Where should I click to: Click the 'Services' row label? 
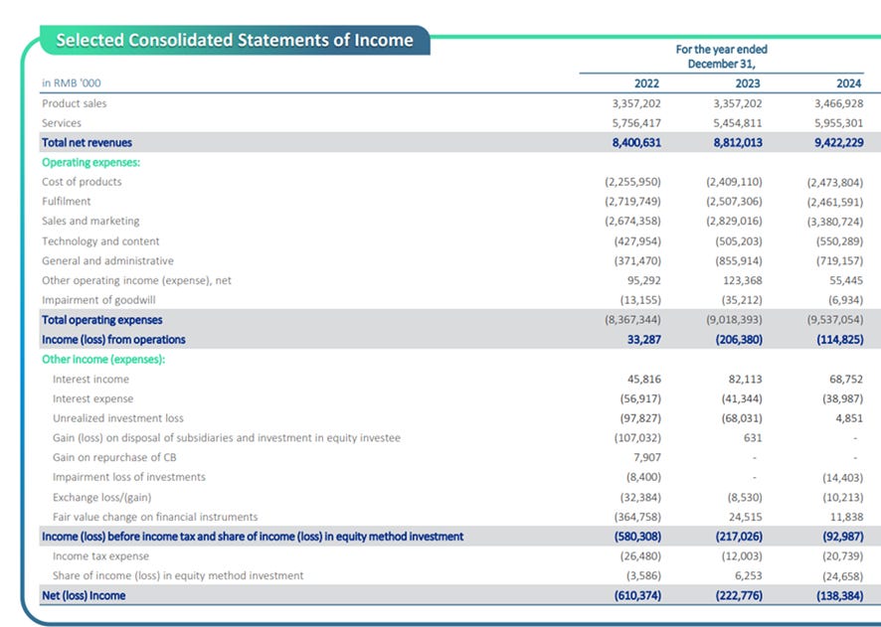point(62,123)
